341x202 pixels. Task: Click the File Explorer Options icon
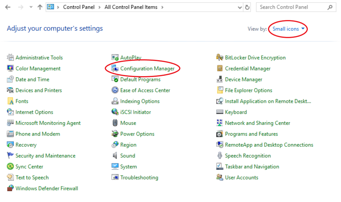pos(220,90)
